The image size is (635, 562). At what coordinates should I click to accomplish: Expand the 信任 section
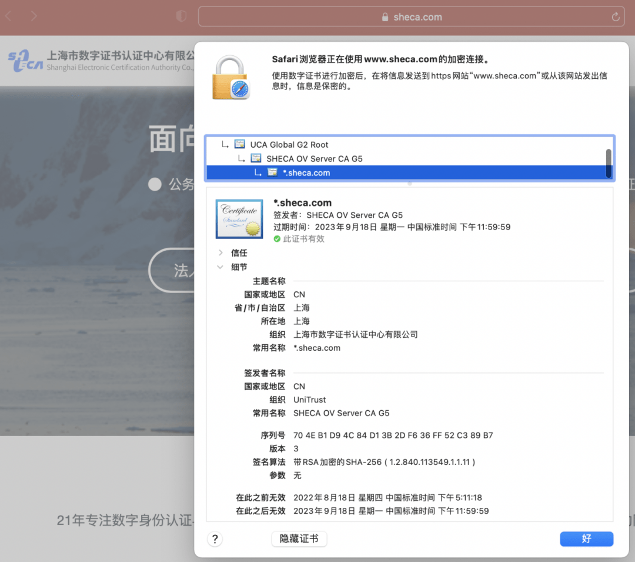(x=220, y=253)
